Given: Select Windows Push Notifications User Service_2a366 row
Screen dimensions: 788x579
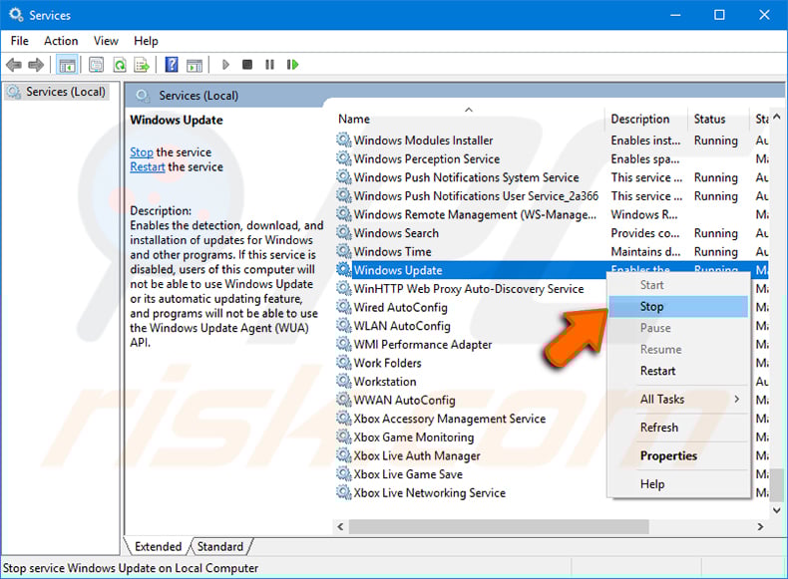Looking at the screenshot, I should [x=552, y=196].
